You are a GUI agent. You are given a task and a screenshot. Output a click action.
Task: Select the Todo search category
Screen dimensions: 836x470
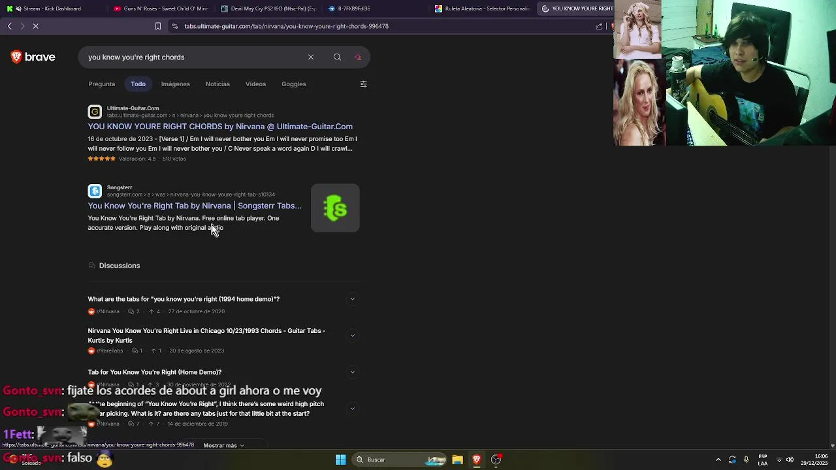tap(138, 84)
